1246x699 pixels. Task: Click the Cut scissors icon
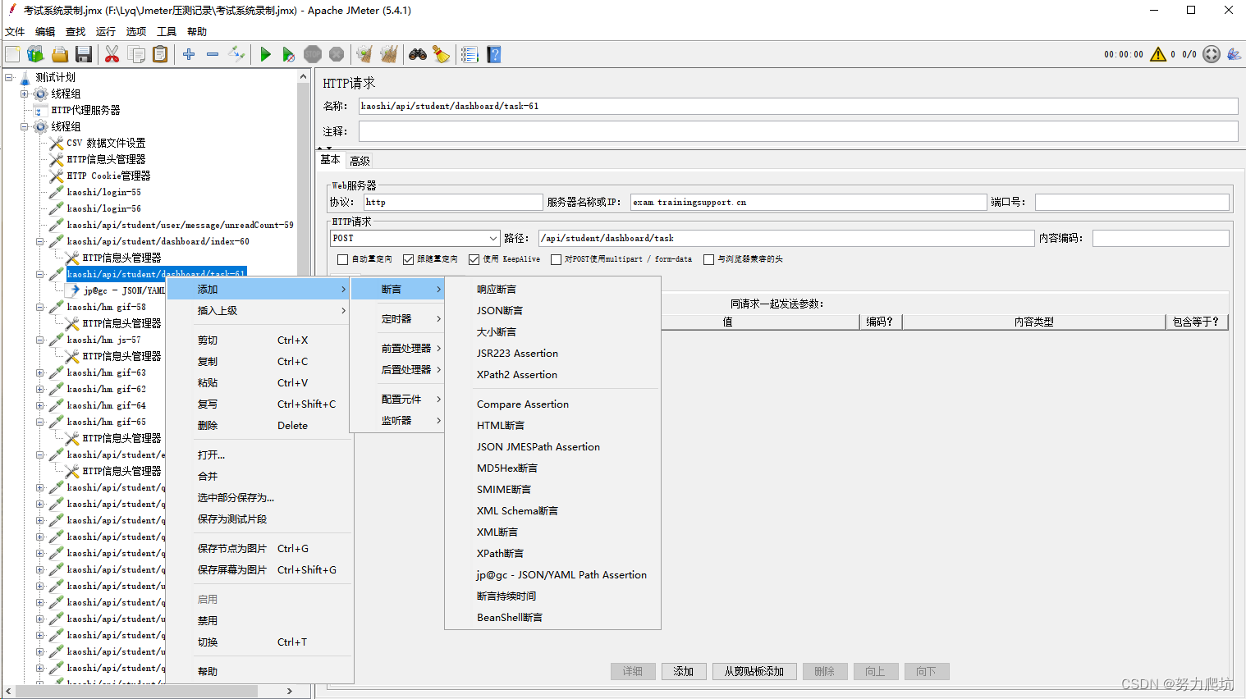[112, 54]
